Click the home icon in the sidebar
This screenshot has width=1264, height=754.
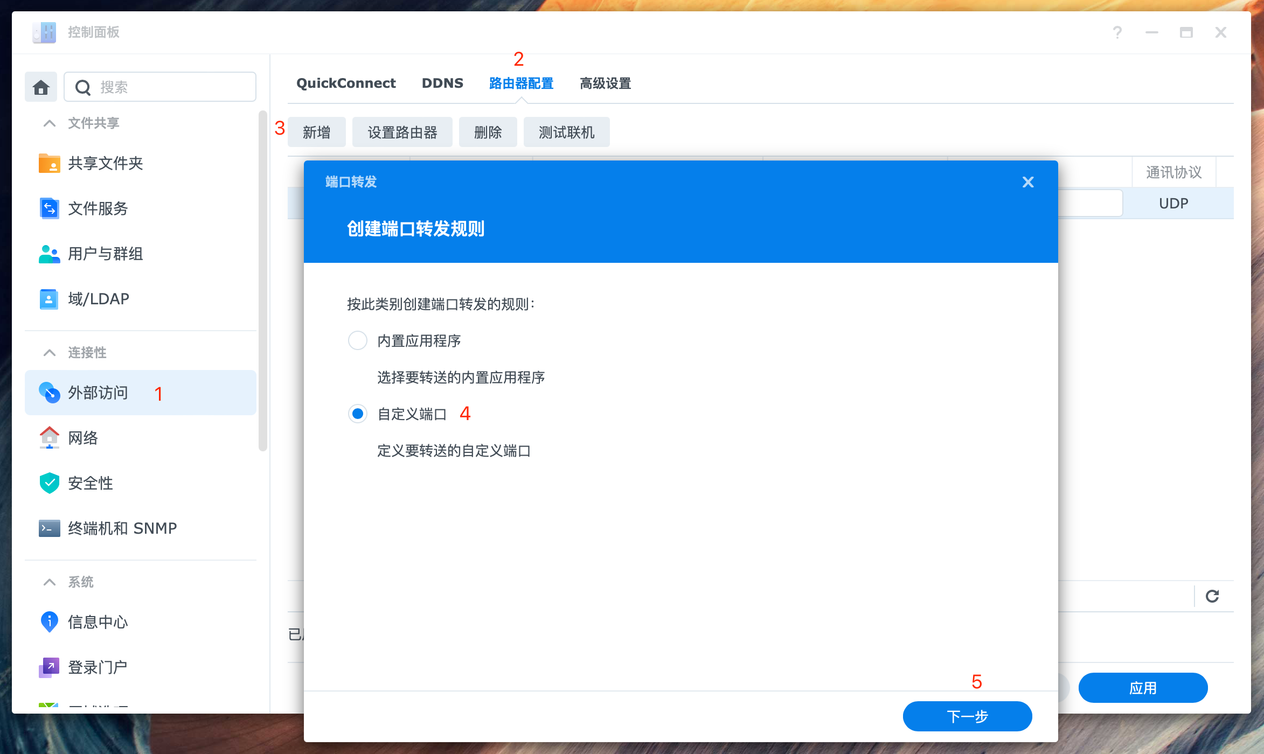pos(41,87)
